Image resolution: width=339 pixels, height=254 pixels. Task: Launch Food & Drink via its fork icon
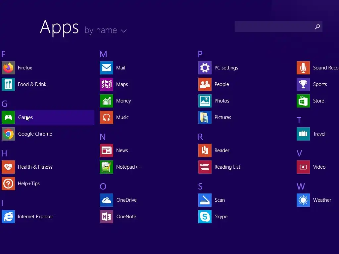[x=8, y=84]
